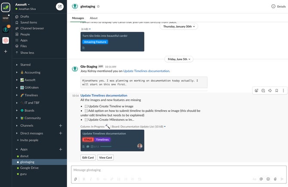Viewport: 288px width, 187px height.
Task: Follow the Update Timelines documentation mention link
Action: 147,71
